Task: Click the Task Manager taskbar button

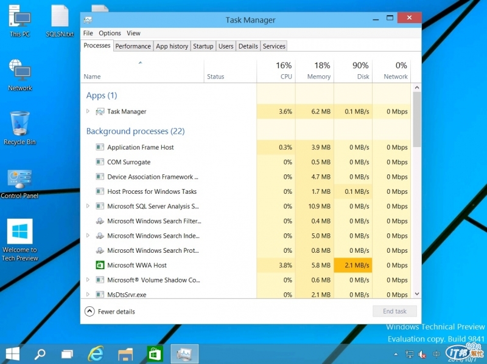Action: coord(184,354)
